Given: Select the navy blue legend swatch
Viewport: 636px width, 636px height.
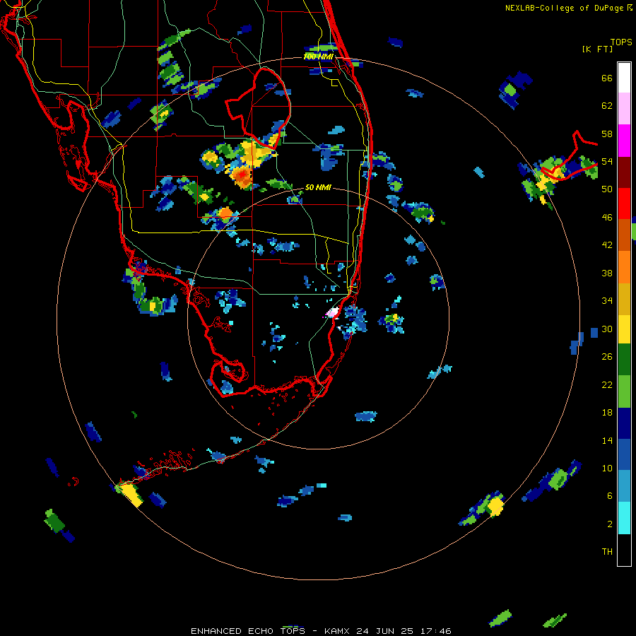Looking at the screenshot, I should click(624, 423).
